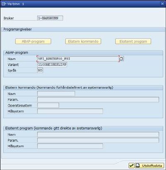Click Param. field under Ekstern kommando

pyautogui.click(x=98, y=99)
